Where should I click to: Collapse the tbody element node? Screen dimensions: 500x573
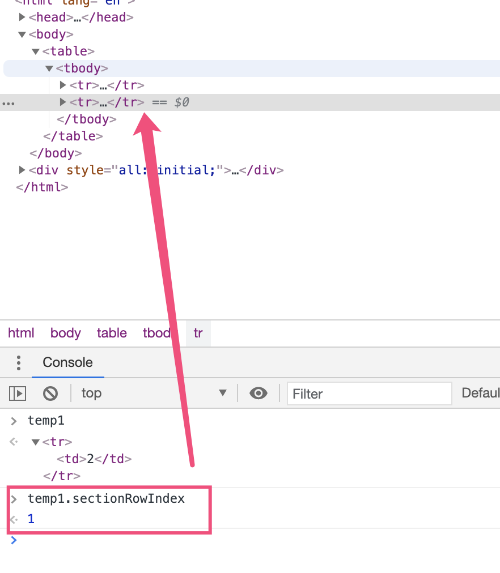point(49,69)
